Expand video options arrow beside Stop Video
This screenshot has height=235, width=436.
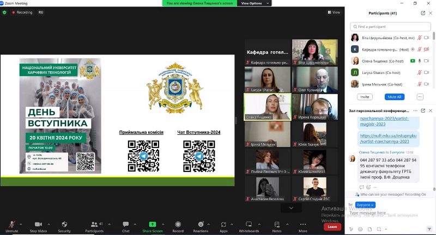(49, 224)
